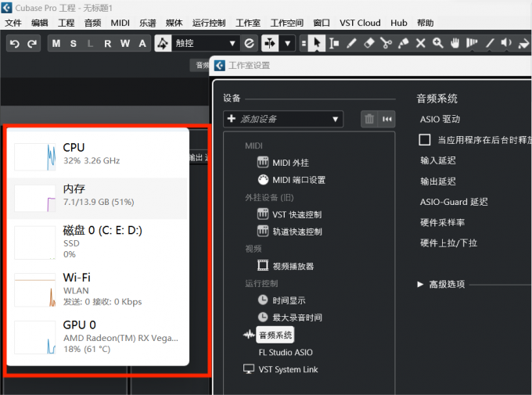532x395 pixels.
Task: Select the Erase tool
Action: pos(368,44)
